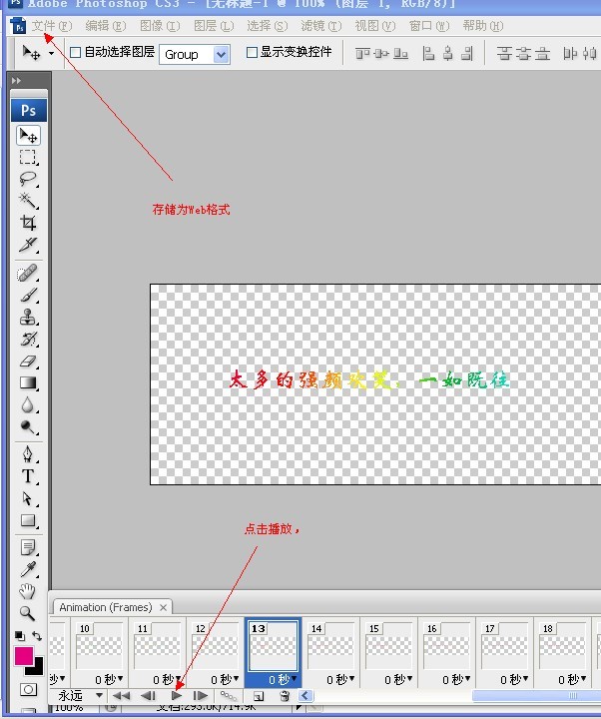601x719 pixels.
Task: Tween animation frames button
Action: (229, 696)
